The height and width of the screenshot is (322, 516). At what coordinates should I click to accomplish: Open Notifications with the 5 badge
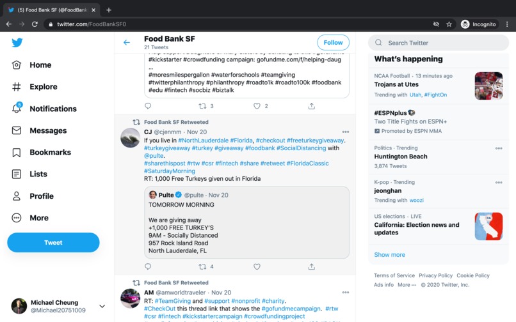(44, 109)
